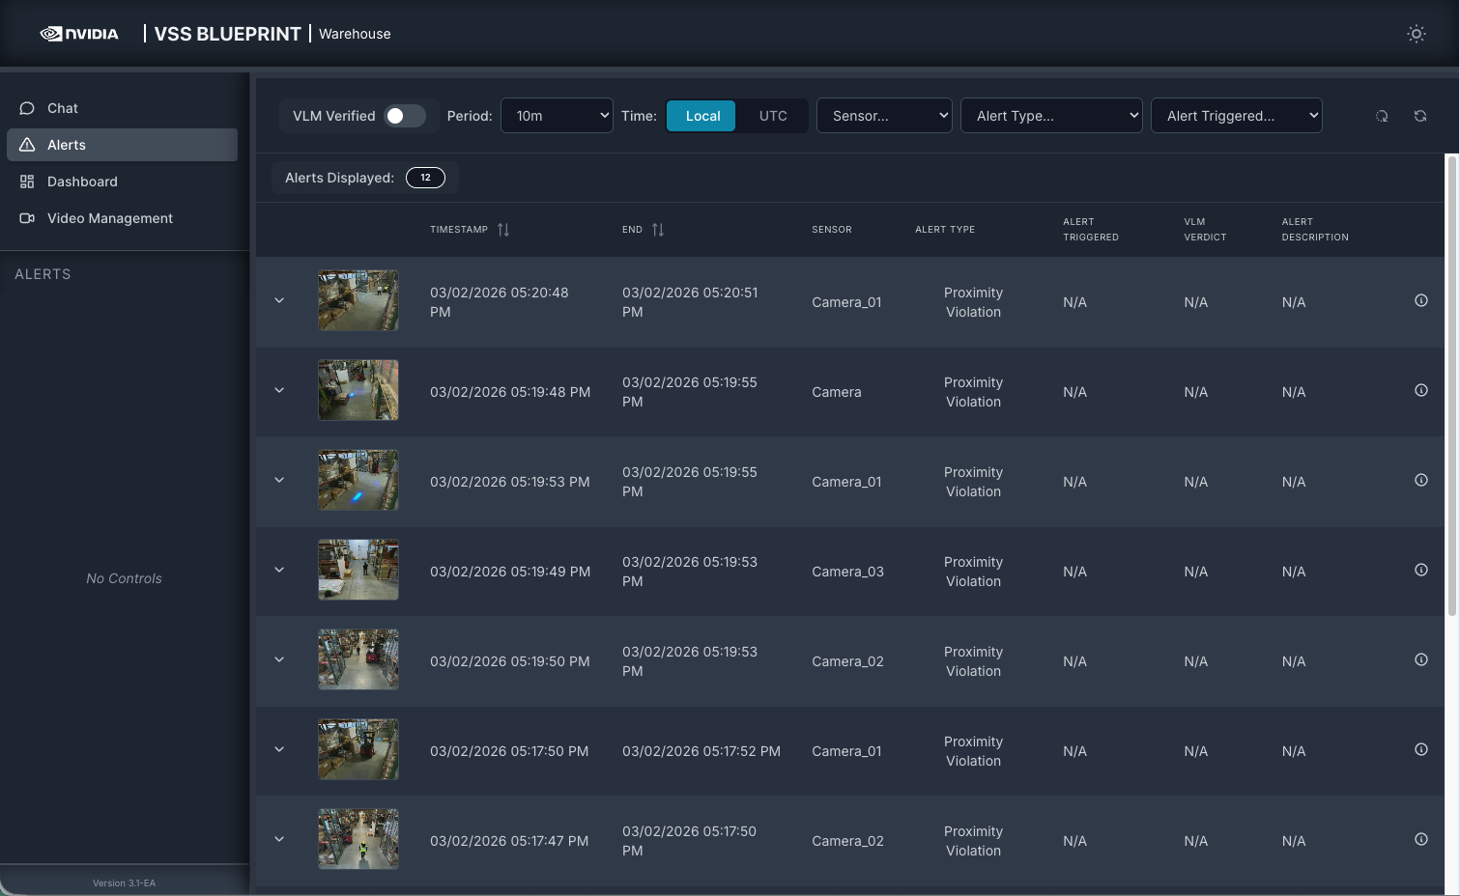Click the rightmost refresh icon in filter bar

[x=1419, y=116]
